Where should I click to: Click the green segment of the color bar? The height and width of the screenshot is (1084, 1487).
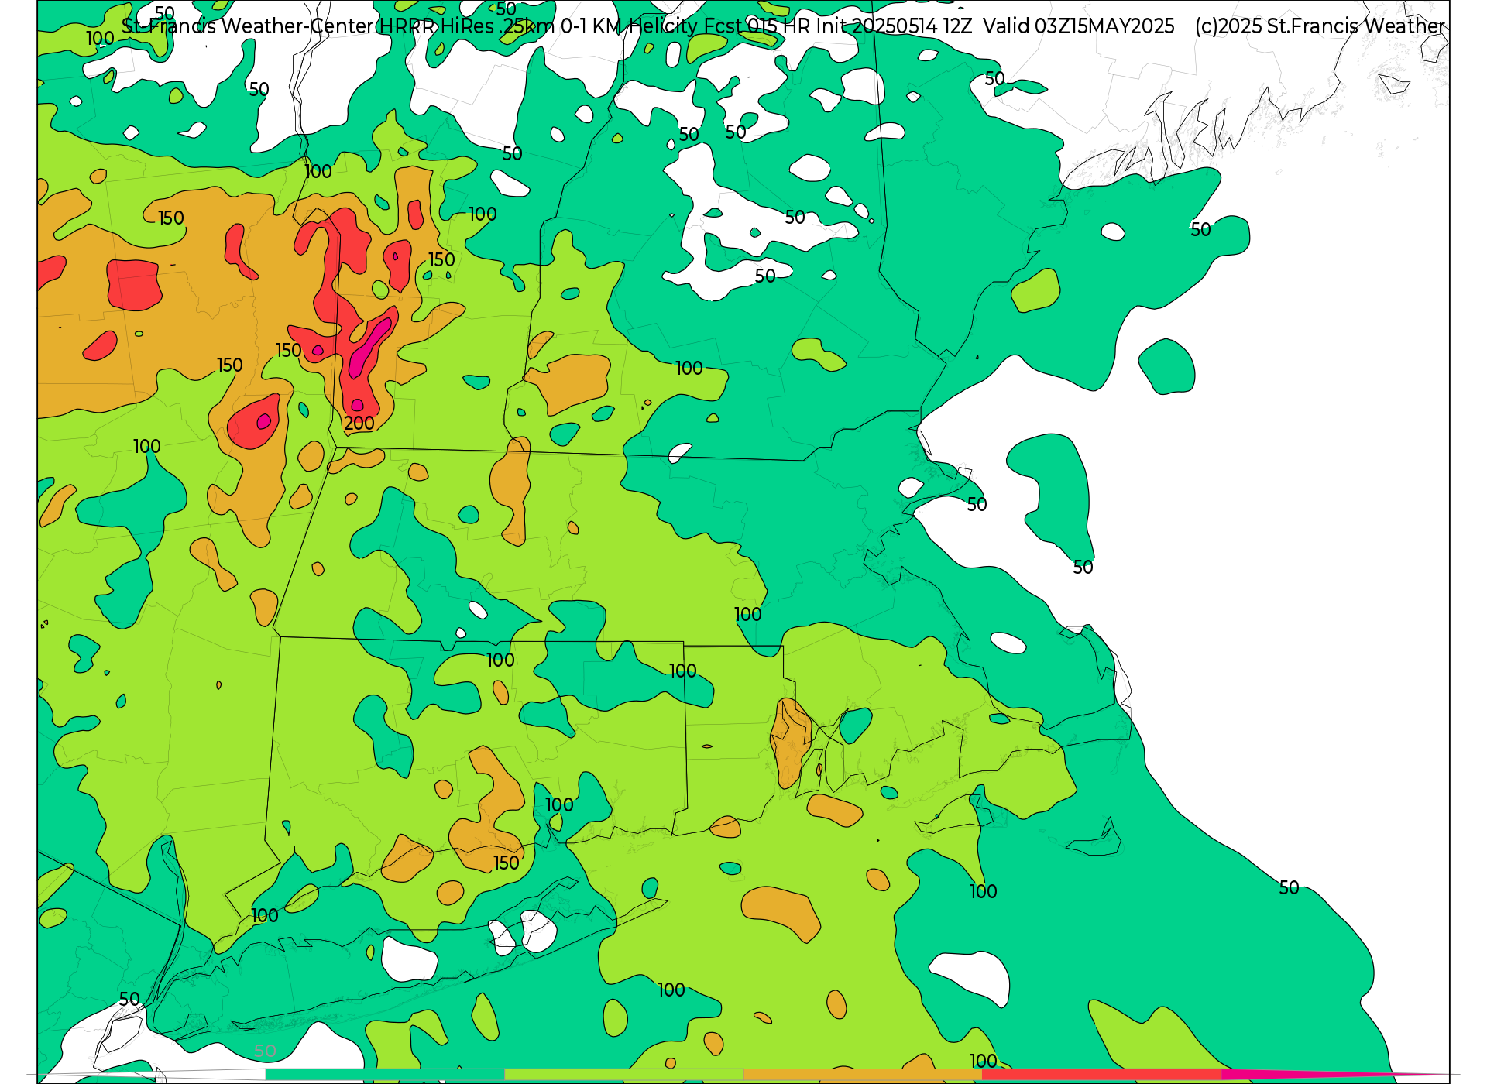(385, 1075)
